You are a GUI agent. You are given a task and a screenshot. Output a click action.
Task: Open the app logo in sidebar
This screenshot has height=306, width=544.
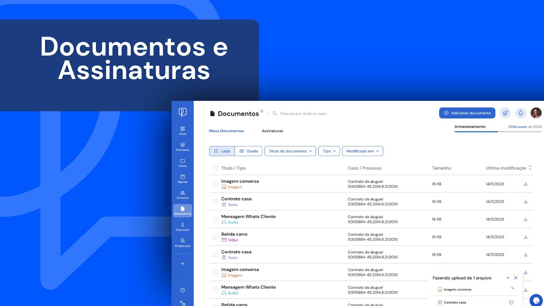[182, 112]
